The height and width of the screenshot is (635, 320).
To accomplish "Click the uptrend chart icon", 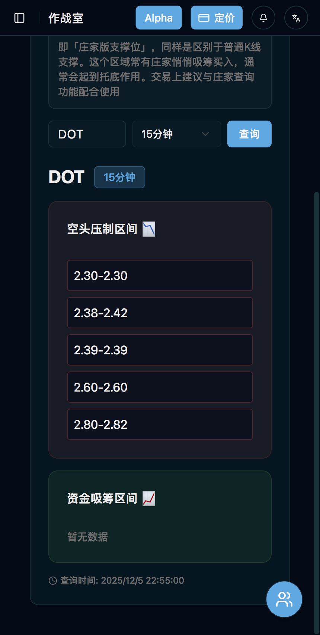I will [149, 498].
